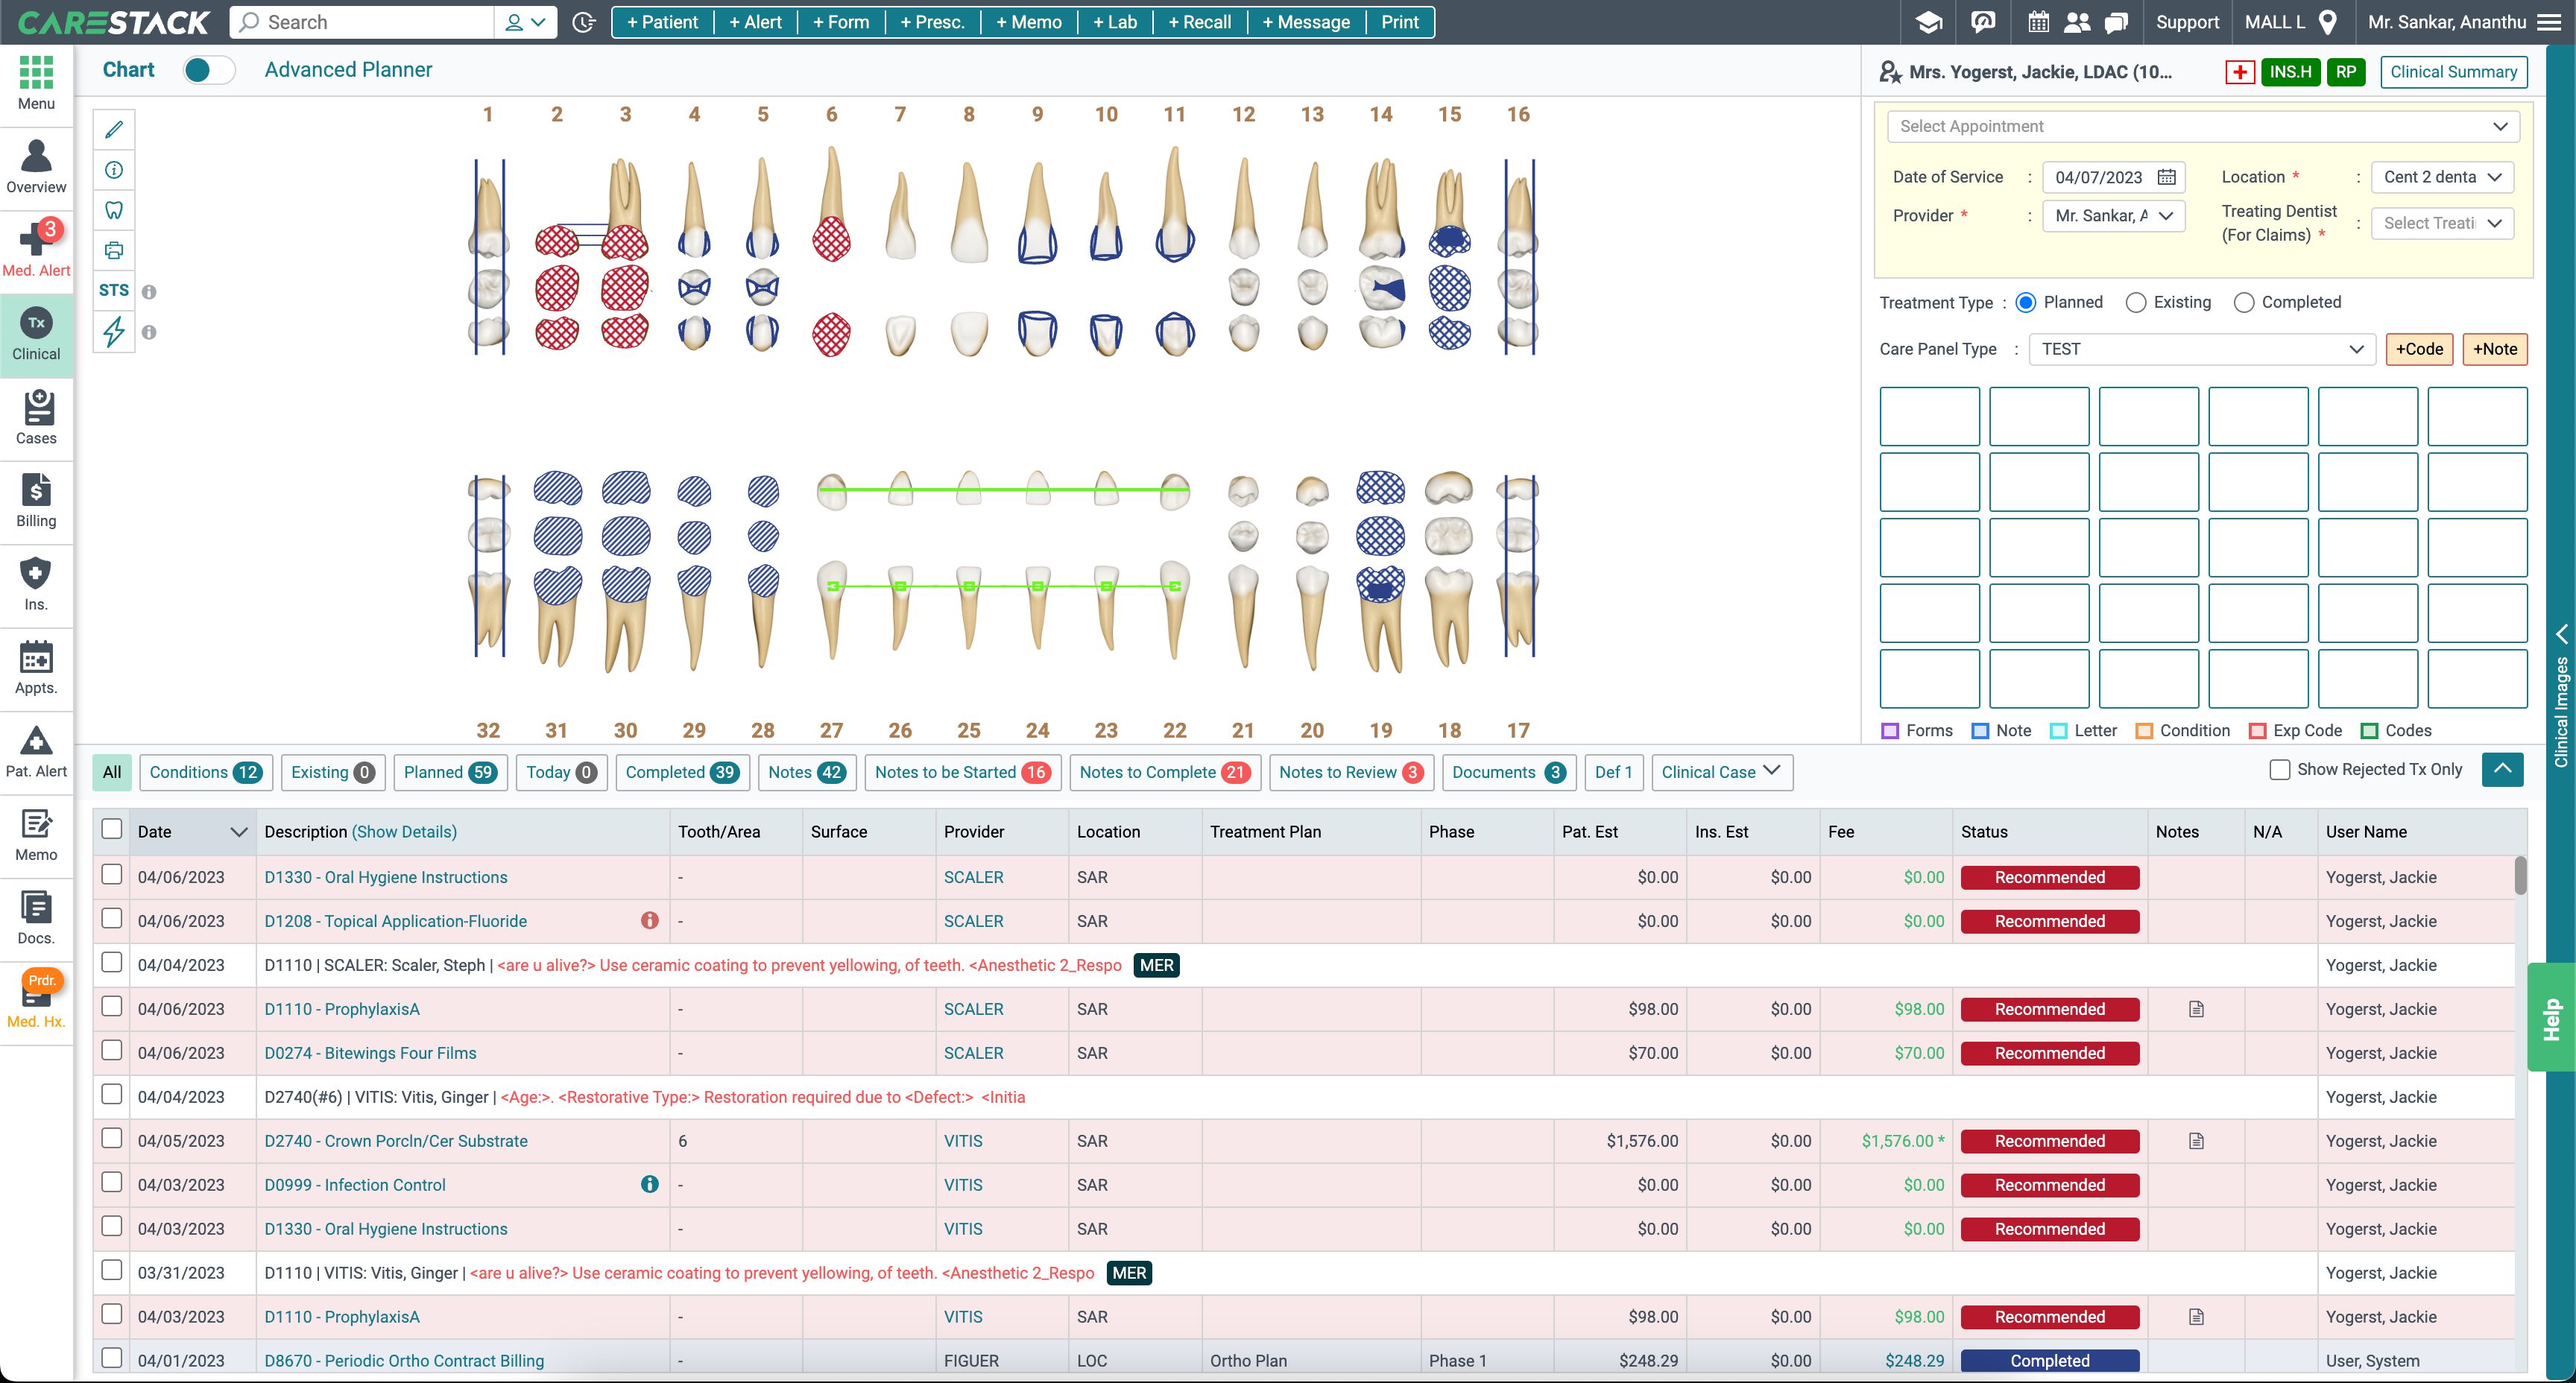Open the Location dropdown Cent 2 denta
This screenshot has height=1383, width=2576.
[x=2442, y=177]
